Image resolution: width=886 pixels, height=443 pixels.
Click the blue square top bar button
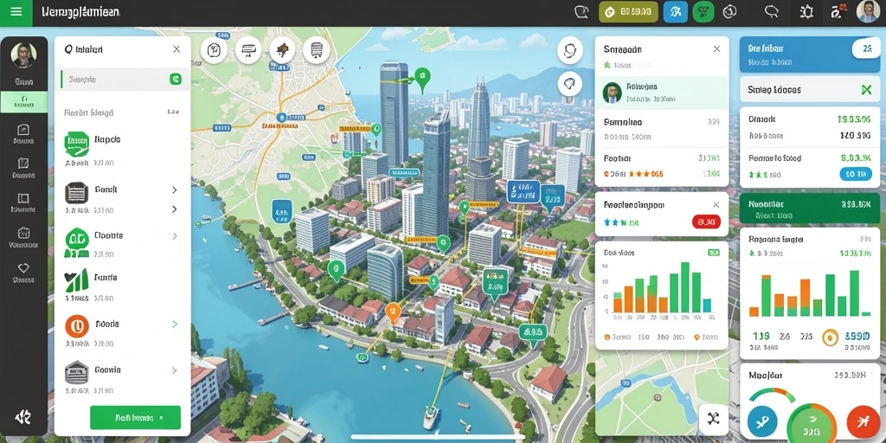coord(675,11)
